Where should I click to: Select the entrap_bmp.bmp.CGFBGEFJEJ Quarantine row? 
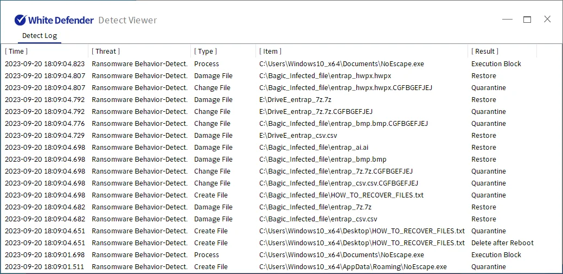coord(343,124)
